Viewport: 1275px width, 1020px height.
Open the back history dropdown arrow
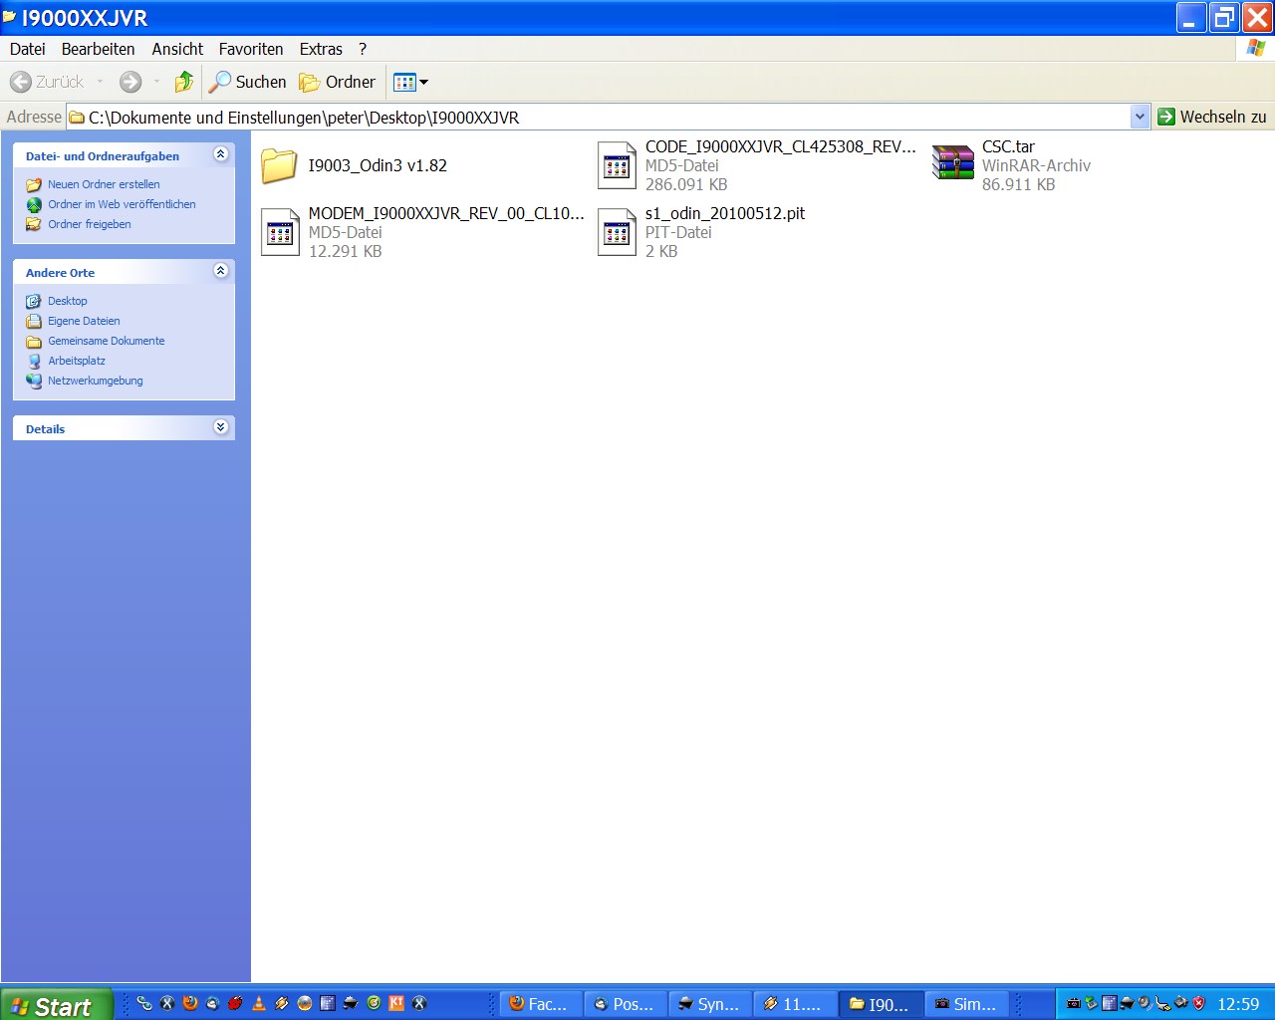tap(100, 82)
